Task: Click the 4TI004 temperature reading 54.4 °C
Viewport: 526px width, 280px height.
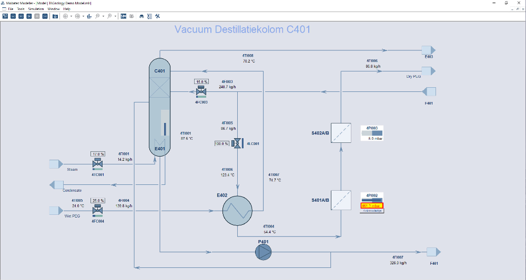Action: pyautogui.click(x=270, y=232)
